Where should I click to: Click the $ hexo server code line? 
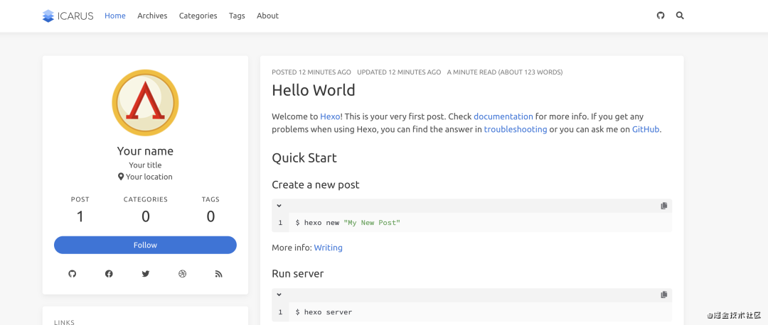point(324,312)
